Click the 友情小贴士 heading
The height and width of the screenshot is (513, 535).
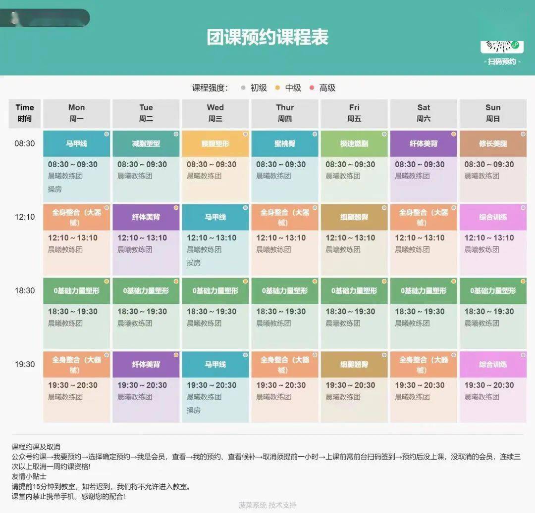29,476
